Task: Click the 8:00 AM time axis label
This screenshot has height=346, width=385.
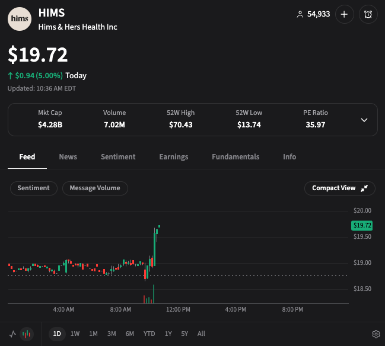Action: point(120,309)
